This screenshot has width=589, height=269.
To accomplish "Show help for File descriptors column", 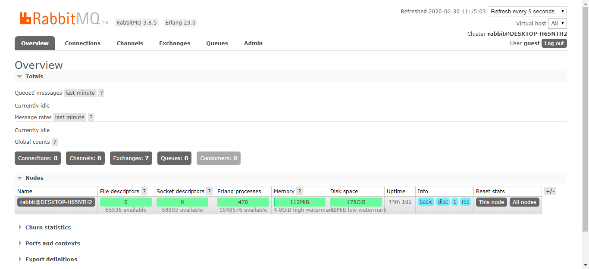I will 144,191.
